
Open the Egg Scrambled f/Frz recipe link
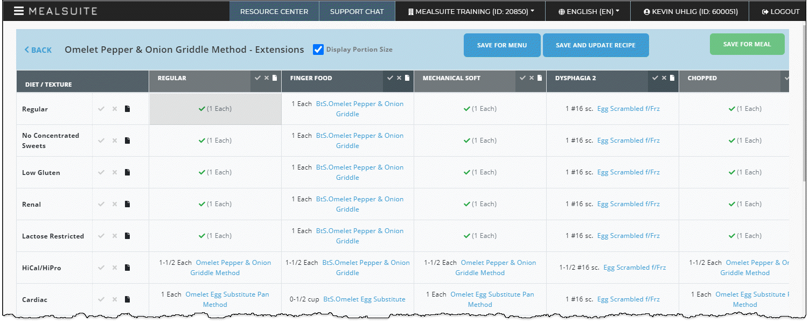(x=629, y=108)
